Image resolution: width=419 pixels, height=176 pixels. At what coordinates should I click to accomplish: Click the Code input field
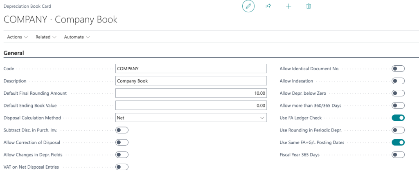(191, 69)
